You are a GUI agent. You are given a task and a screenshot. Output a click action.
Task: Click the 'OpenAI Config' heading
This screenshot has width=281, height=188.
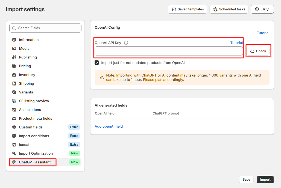pyautogui.click(x=107, y=28)
